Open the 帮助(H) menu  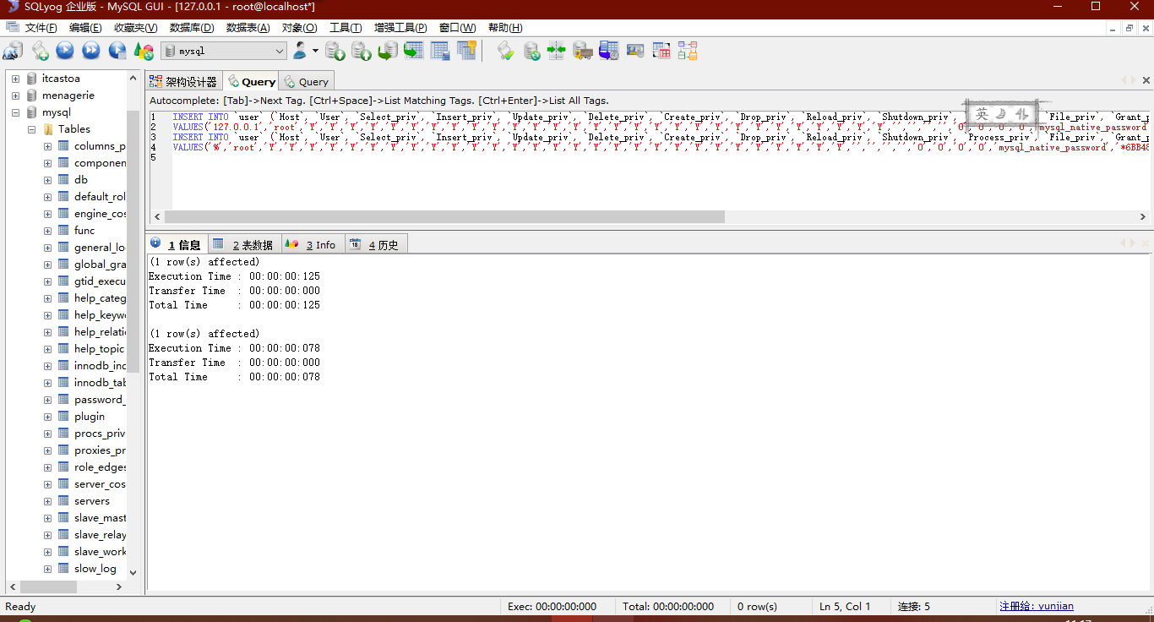(505, 28)
